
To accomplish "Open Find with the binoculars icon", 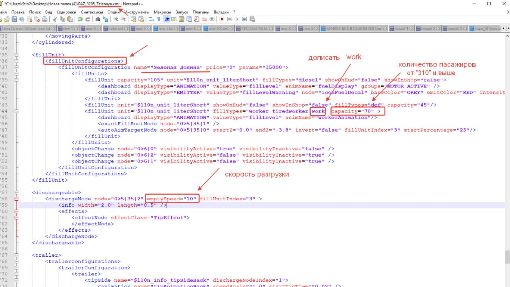I will click(98, 19).
